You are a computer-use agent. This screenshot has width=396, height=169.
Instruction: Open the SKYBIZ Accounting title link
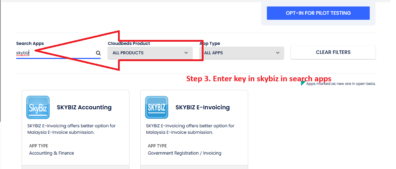click(x=84, y=107)
